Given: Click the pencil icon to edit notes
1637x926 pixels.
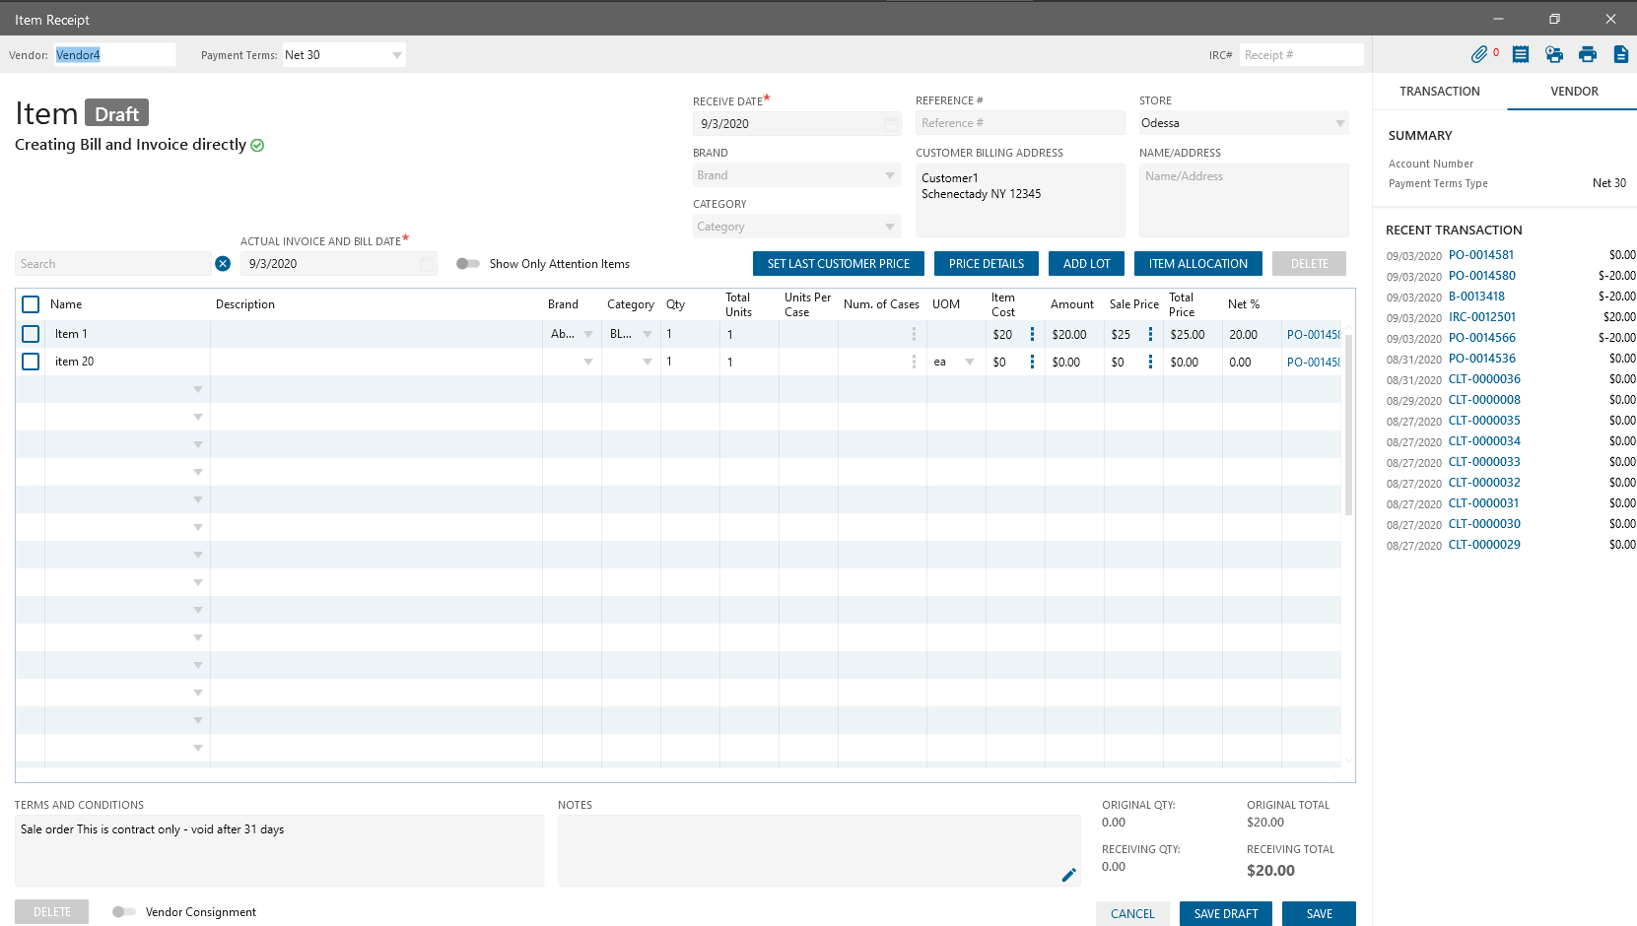Looking at the screenshot, I should 1068,875.
